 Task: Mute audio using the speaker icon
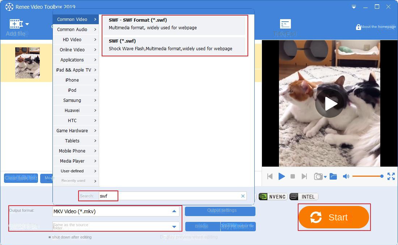pos(346,176)
